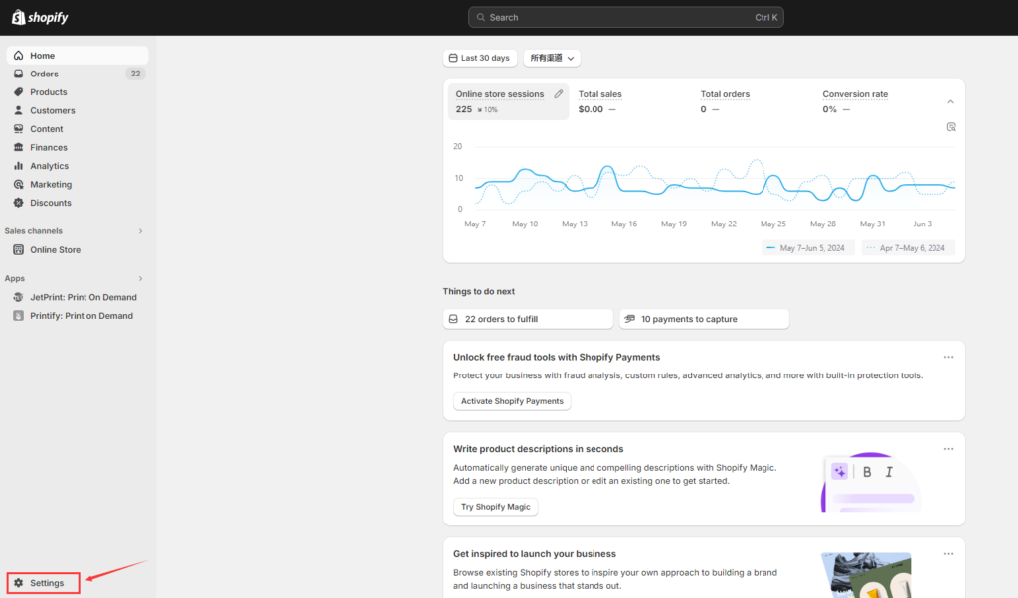Open Finances in sidebar
The width and height of the screenshot is (1018, 598).
[x=78, y=147]
